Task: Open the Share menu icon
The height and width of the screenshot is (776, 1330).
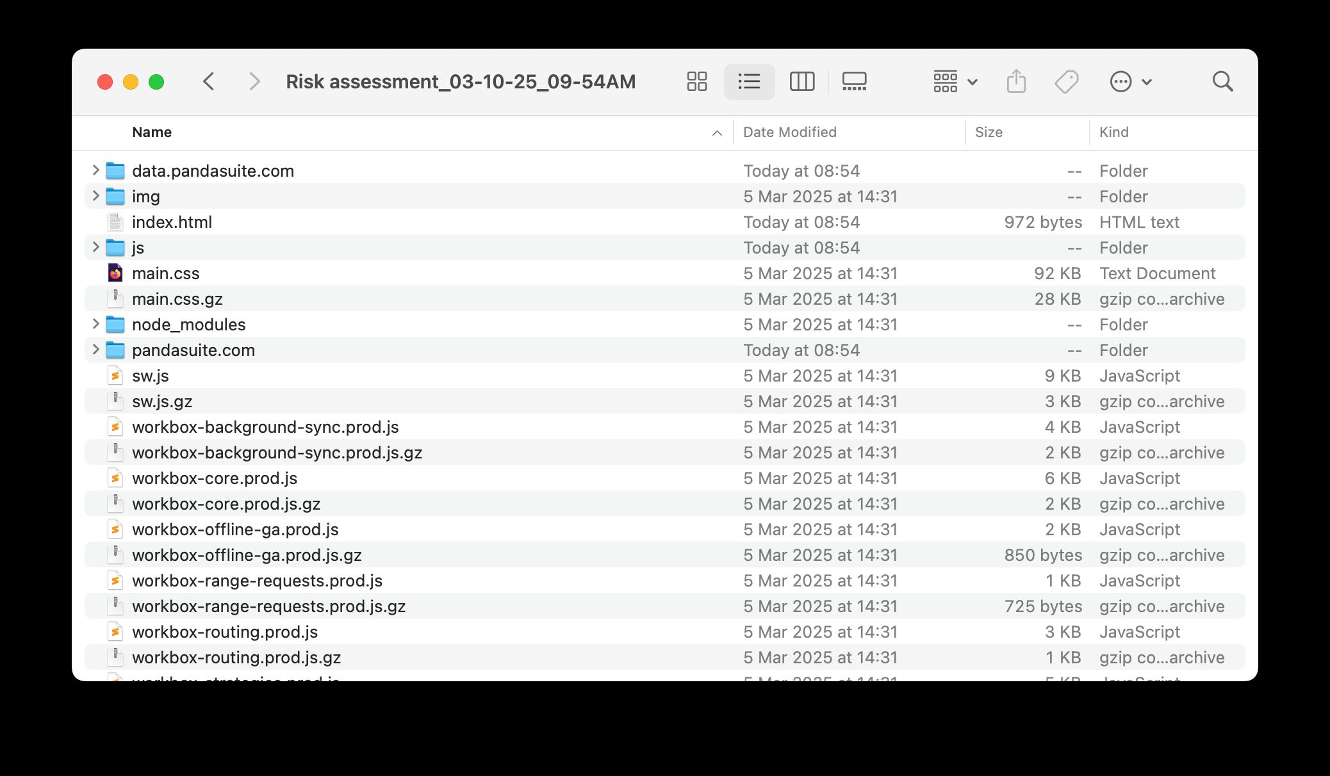Action: tap(1016, 81)
